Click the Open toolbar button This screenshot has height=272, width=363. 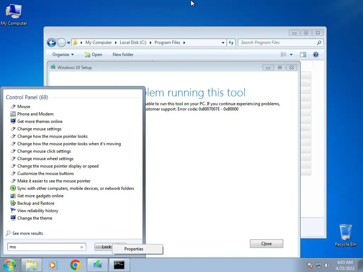coord(94,55)
